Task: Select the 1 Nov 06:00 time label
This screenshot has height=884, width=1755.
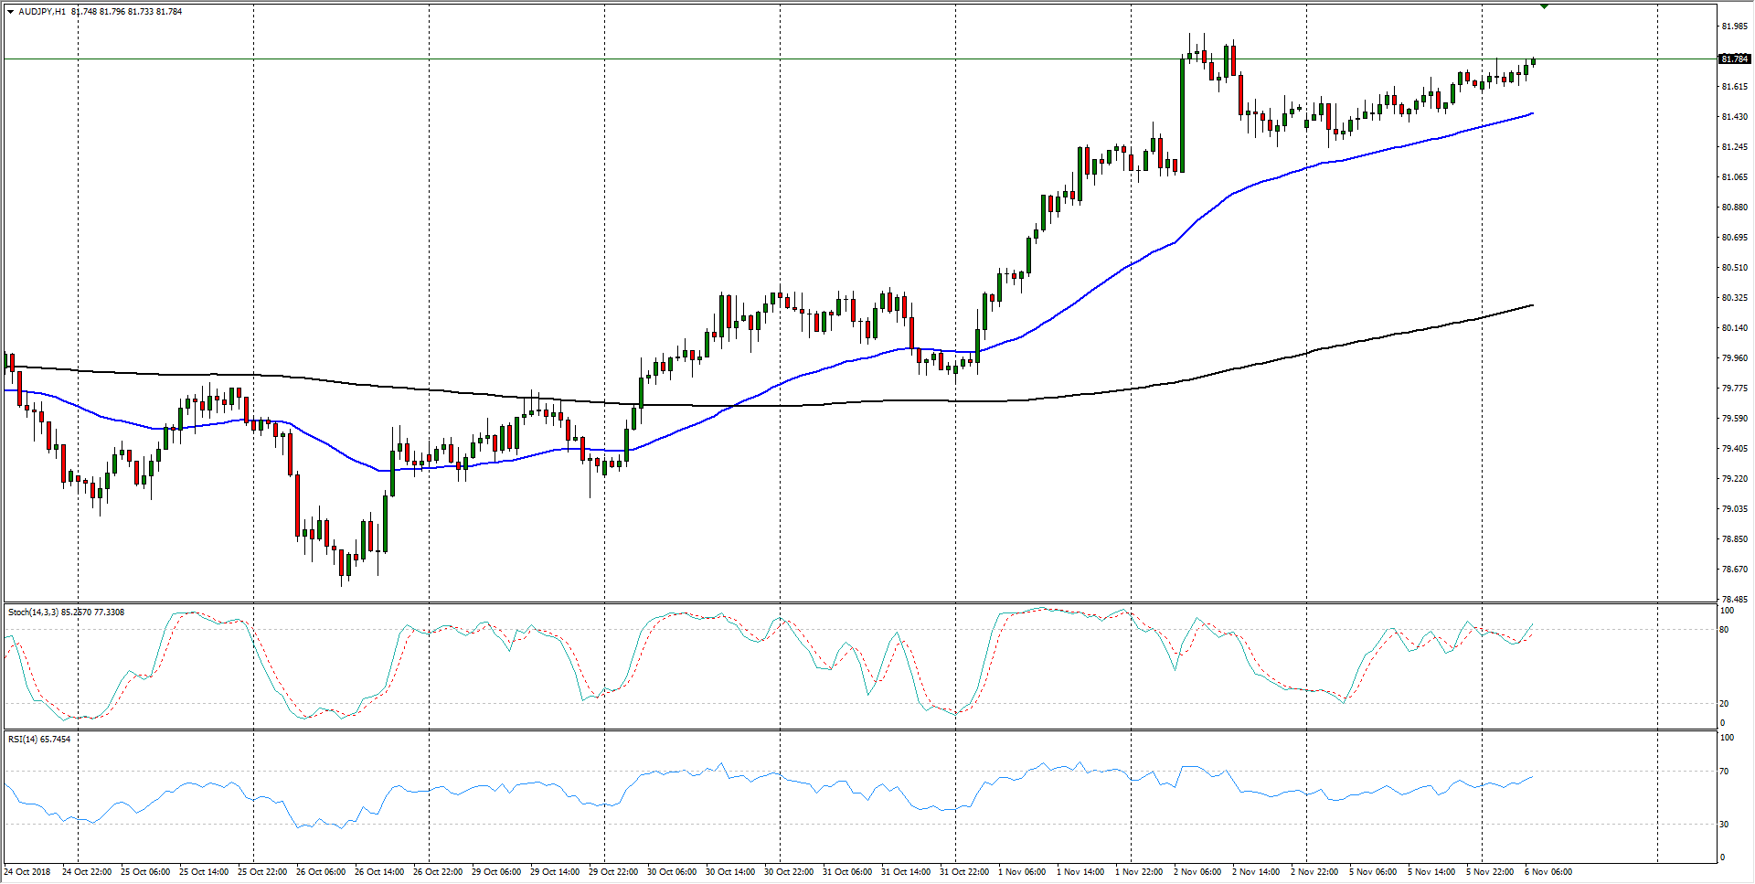Action: [1022, 872]
